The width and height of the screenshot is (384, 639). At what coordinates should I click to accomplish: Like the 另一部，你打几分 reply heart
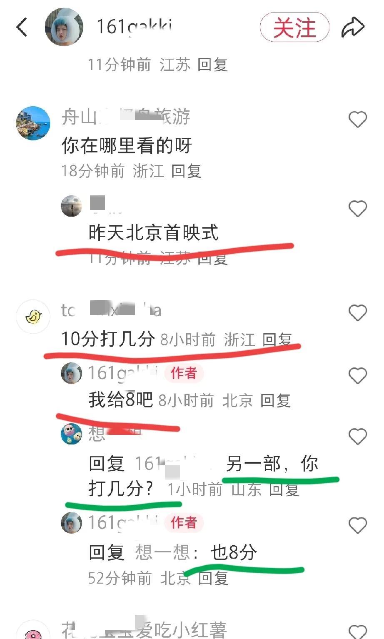[357, 437]
